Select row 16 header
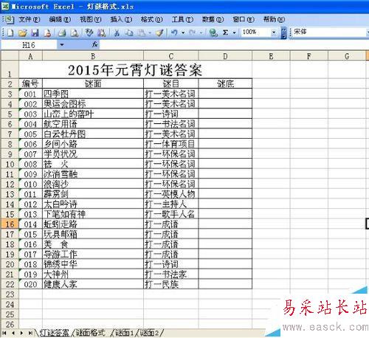The height and width of the screenshot is (338, 369). [x=10, y=224]
